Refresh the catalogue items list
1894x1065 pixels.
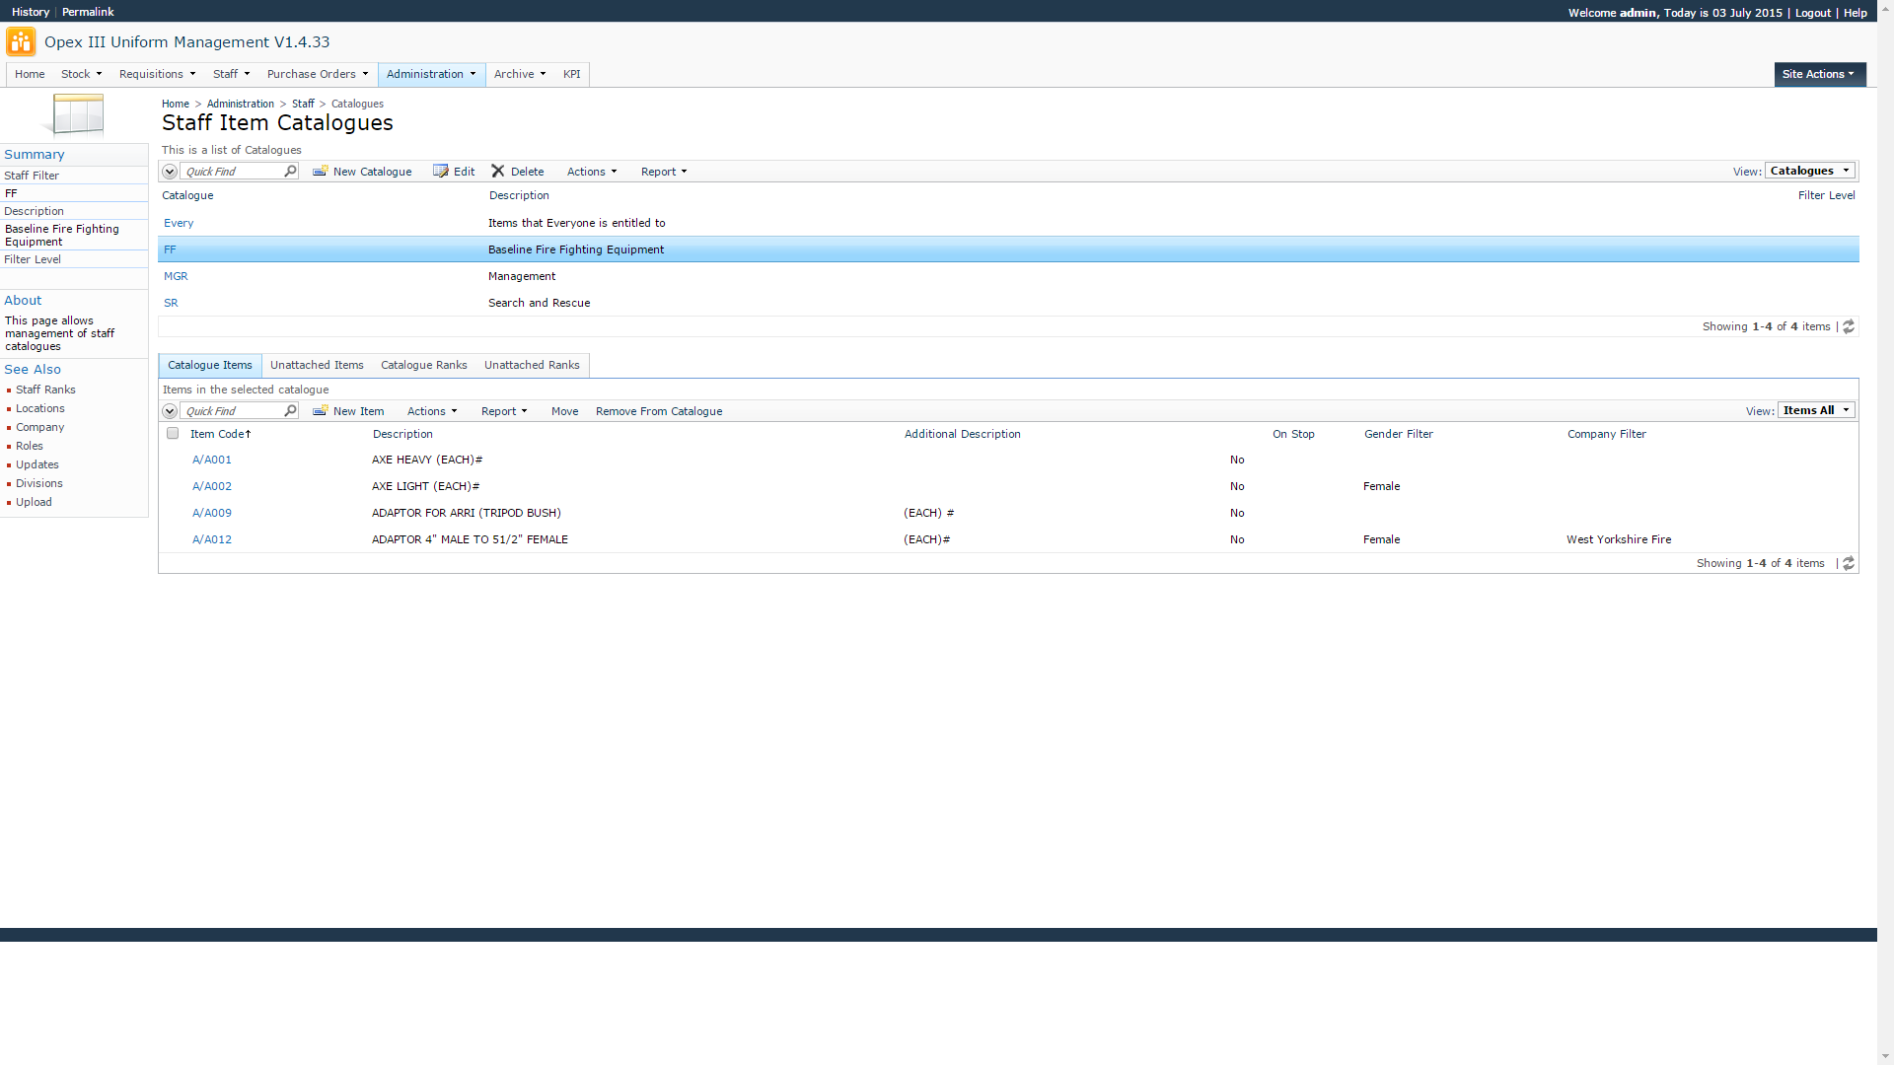[1849, 563]
